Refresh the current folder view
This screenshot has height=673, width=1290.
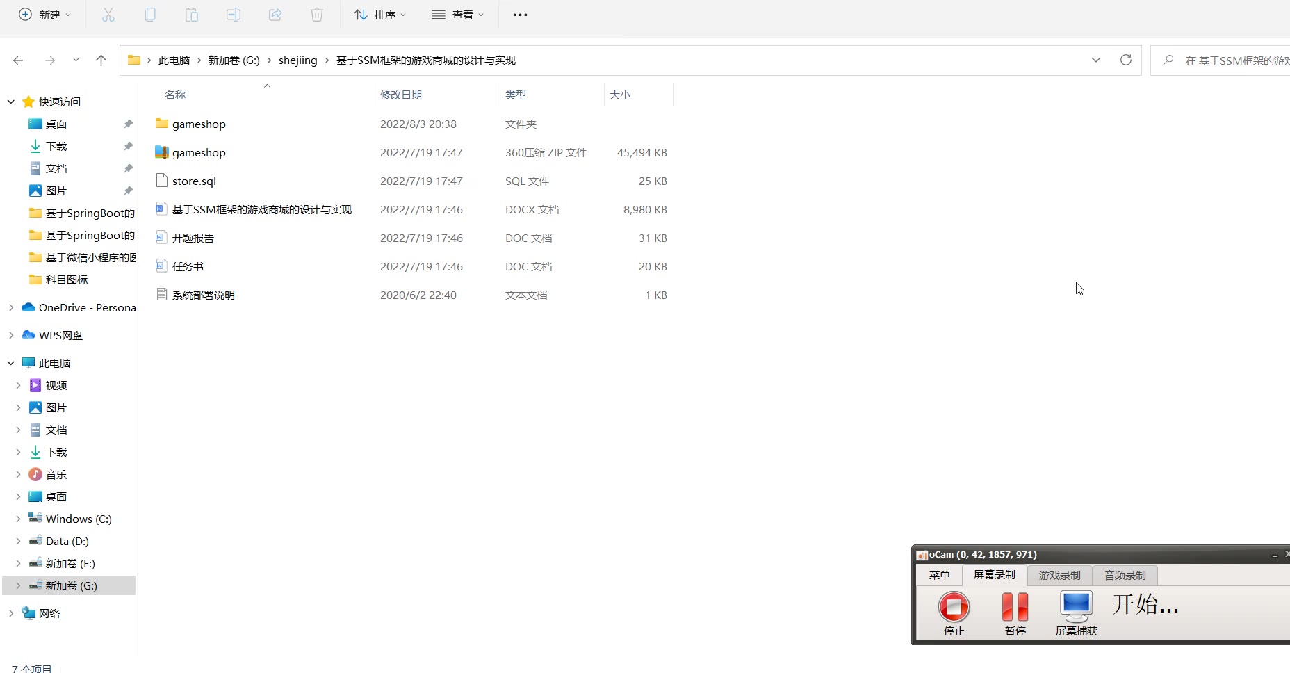click(1126, 60)
